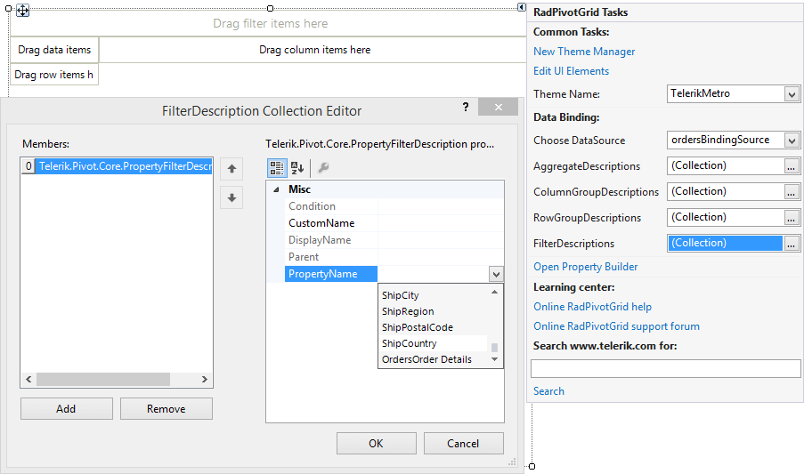Click the RowGroupDescriptions (Collection) value field
804x474 pixels.
pos(726,217)
